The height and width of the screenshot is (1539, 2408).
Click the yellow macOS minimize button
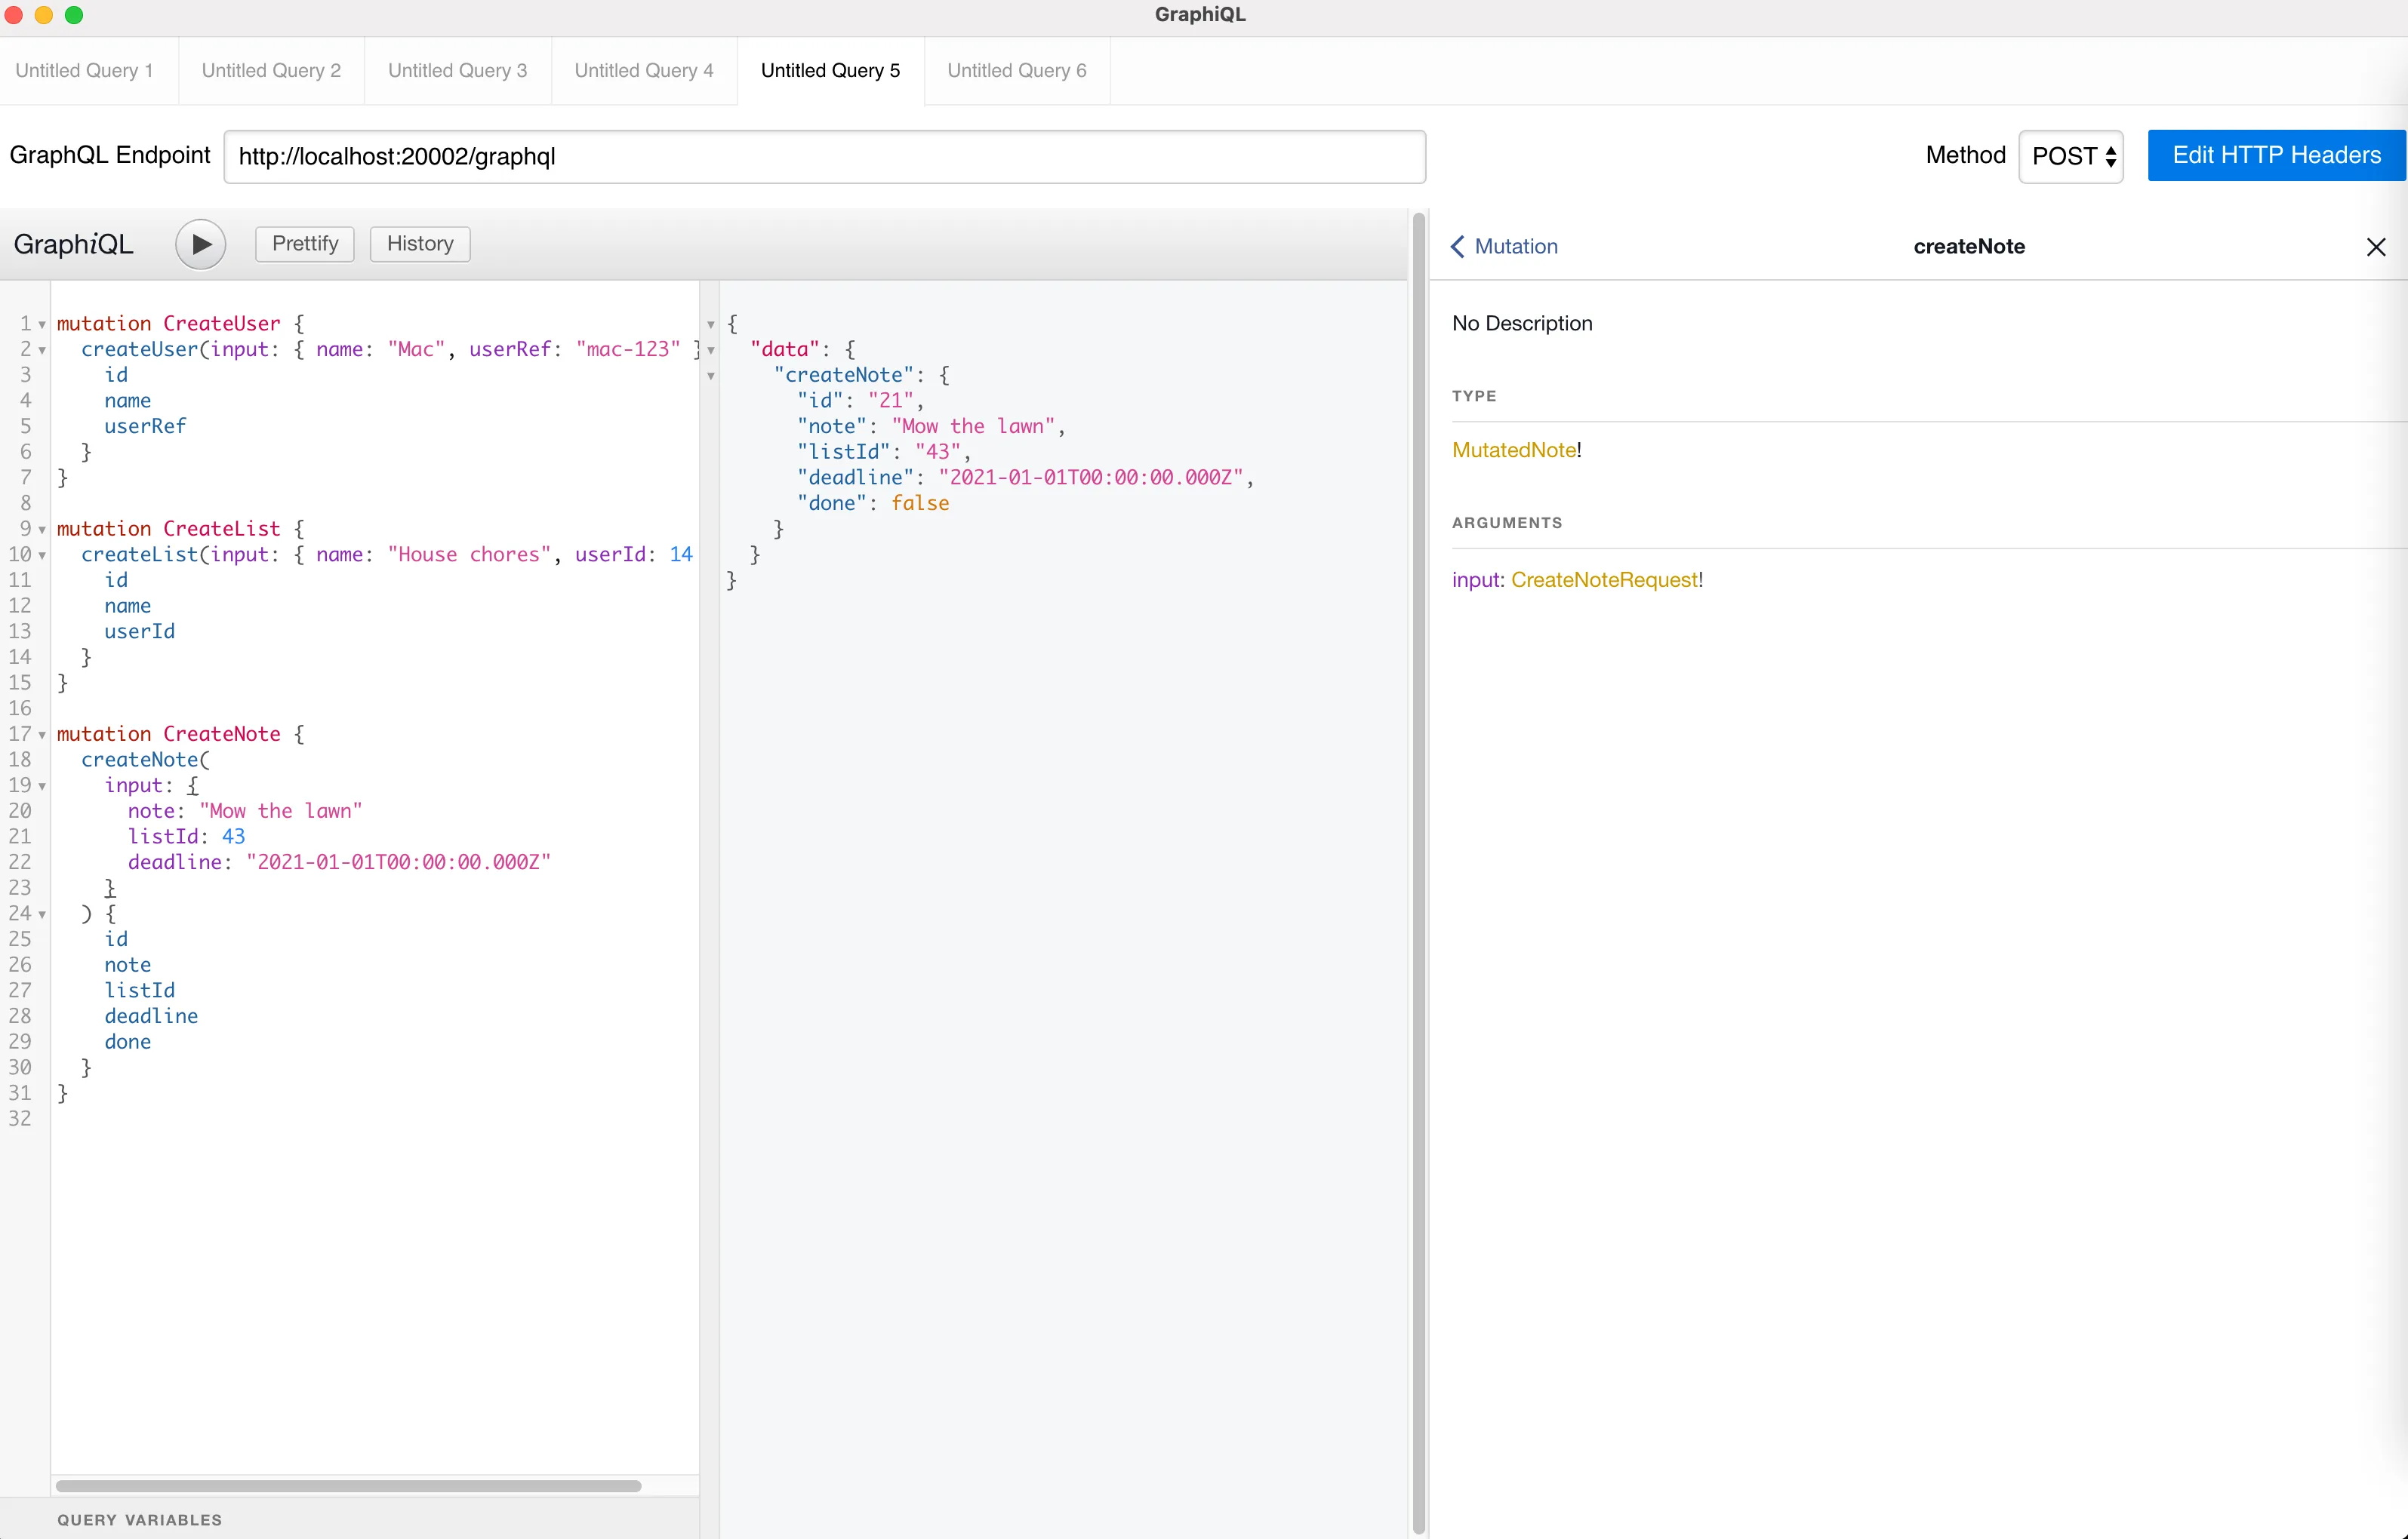tap(44, 15)
